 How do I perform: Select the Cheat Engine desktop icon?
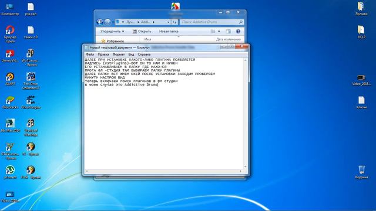click(x=31, y=103)
